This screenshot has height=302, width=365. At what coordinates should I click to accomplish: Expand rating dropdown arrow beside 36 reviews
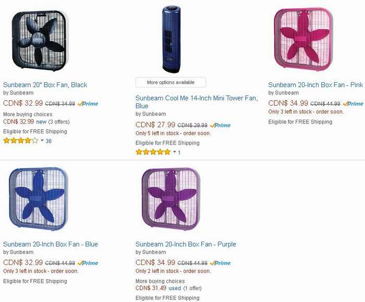pos(42,141)
